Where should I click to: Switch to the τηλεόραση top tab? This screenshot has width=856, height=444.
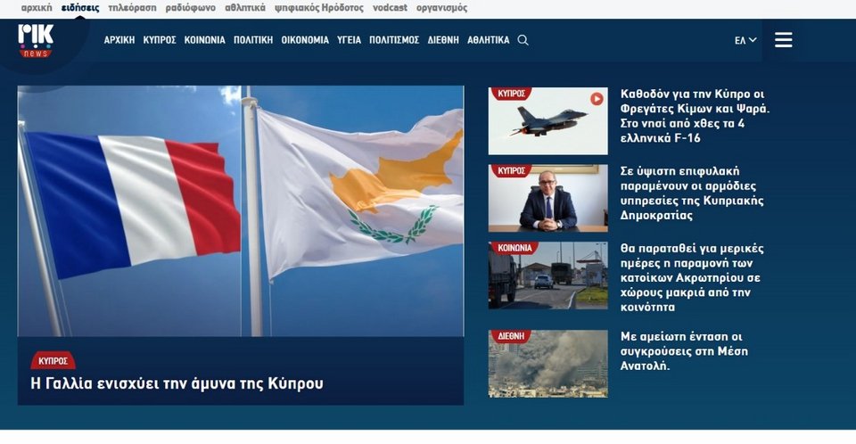132,7
